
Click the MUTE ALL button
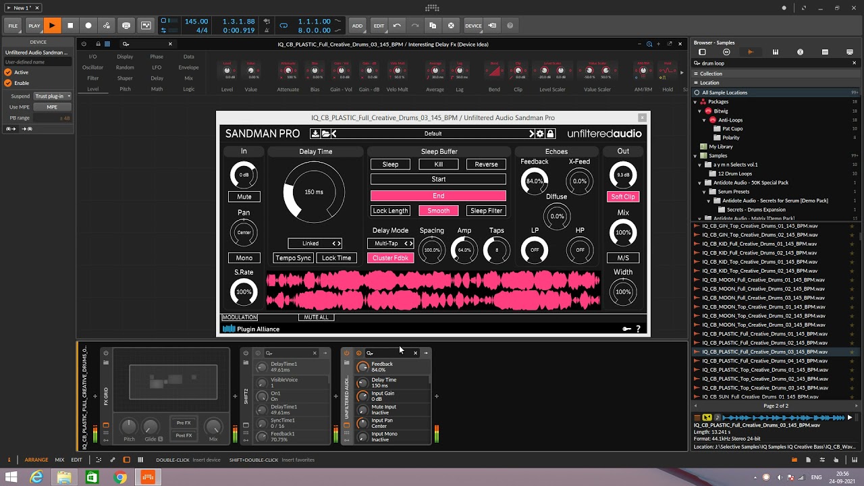pyautogui.click(x=316, y=317)
